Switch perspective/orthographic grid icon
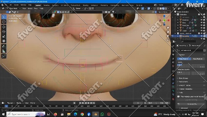 coord(168,40)
